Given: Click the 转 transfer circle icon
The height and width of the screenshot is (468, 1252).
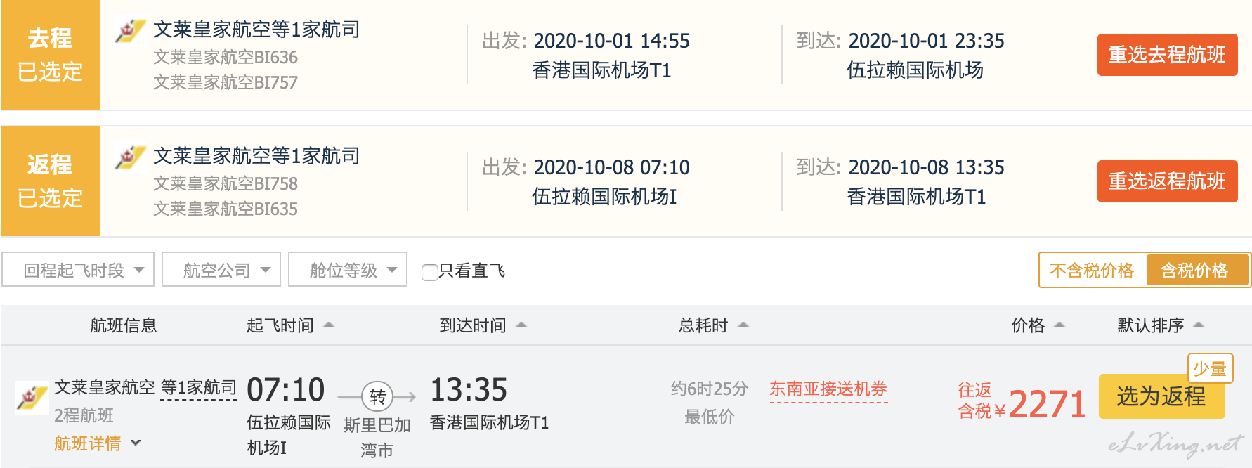Looking at the screenshot, I should pyautogui.click(x=377, y=397).
